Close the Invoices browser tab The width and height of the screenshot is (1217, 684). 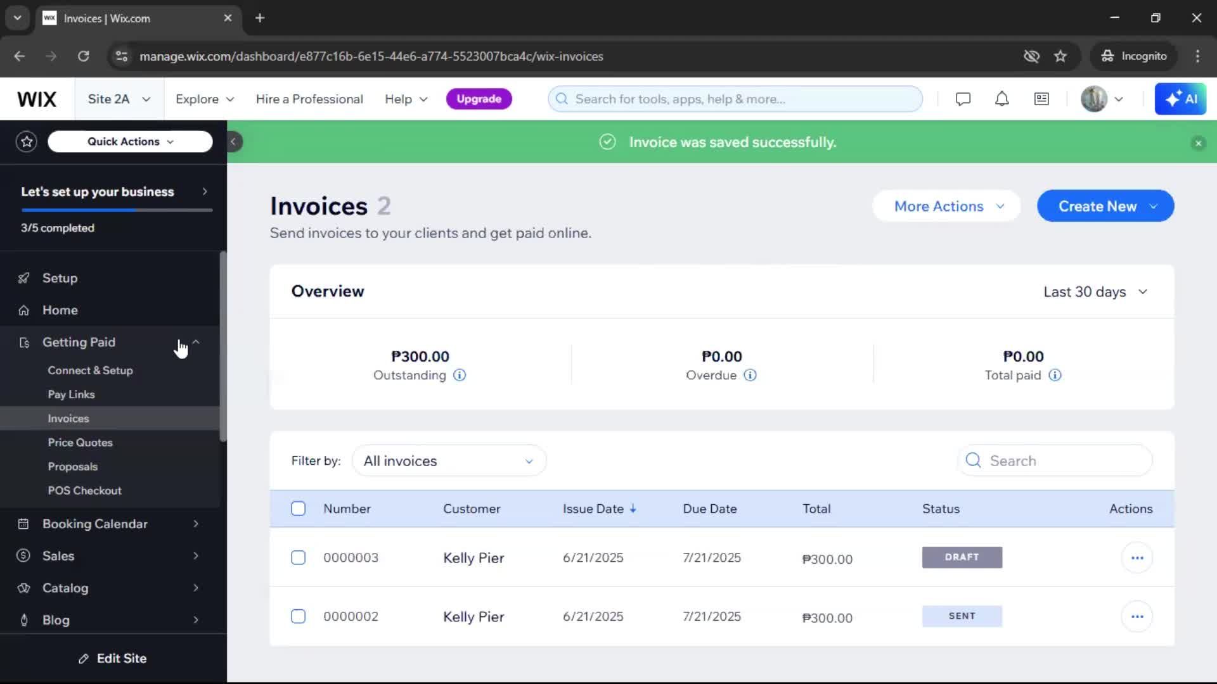tap(228, 18)
